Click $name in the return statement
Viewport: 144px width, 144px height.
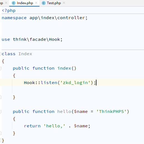(81, 126)
